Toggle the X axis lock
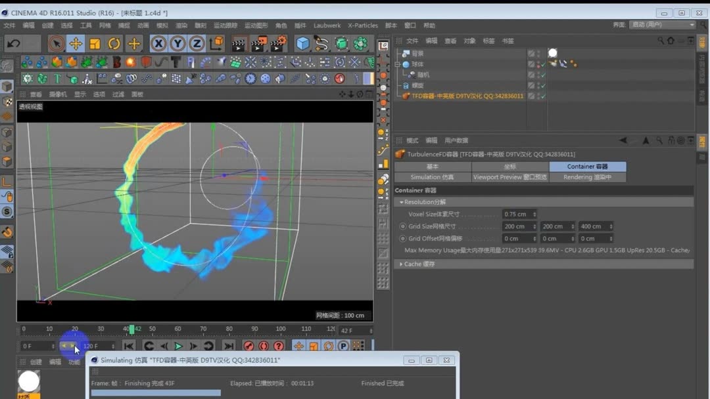The image size is (710, 399). (x=159, y=43)
